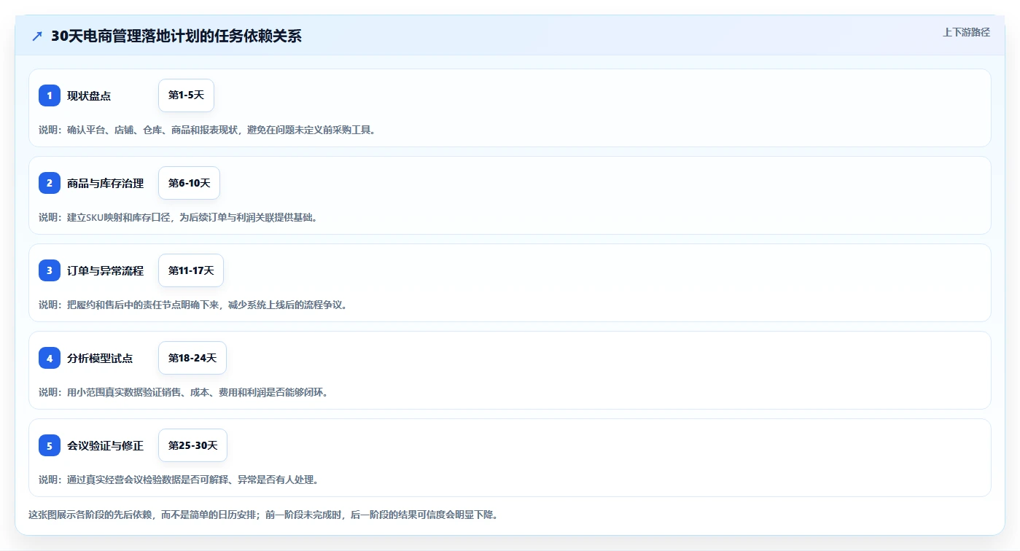Select the 第1-5天 day tag

click(186, 95)
